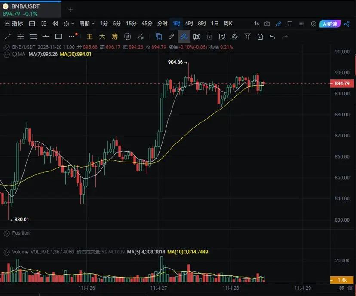Expand the 周期 period dropdown
The width and height of the screenshot is (356, 296).
coord(87,24)
